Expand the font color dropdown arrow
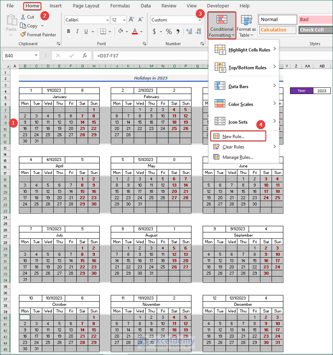Viewport: 333px width, 355px height. pos(141,31)
